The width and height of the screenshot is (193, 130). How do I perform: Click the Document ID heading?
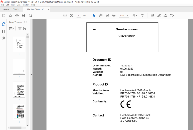[102, 60]
